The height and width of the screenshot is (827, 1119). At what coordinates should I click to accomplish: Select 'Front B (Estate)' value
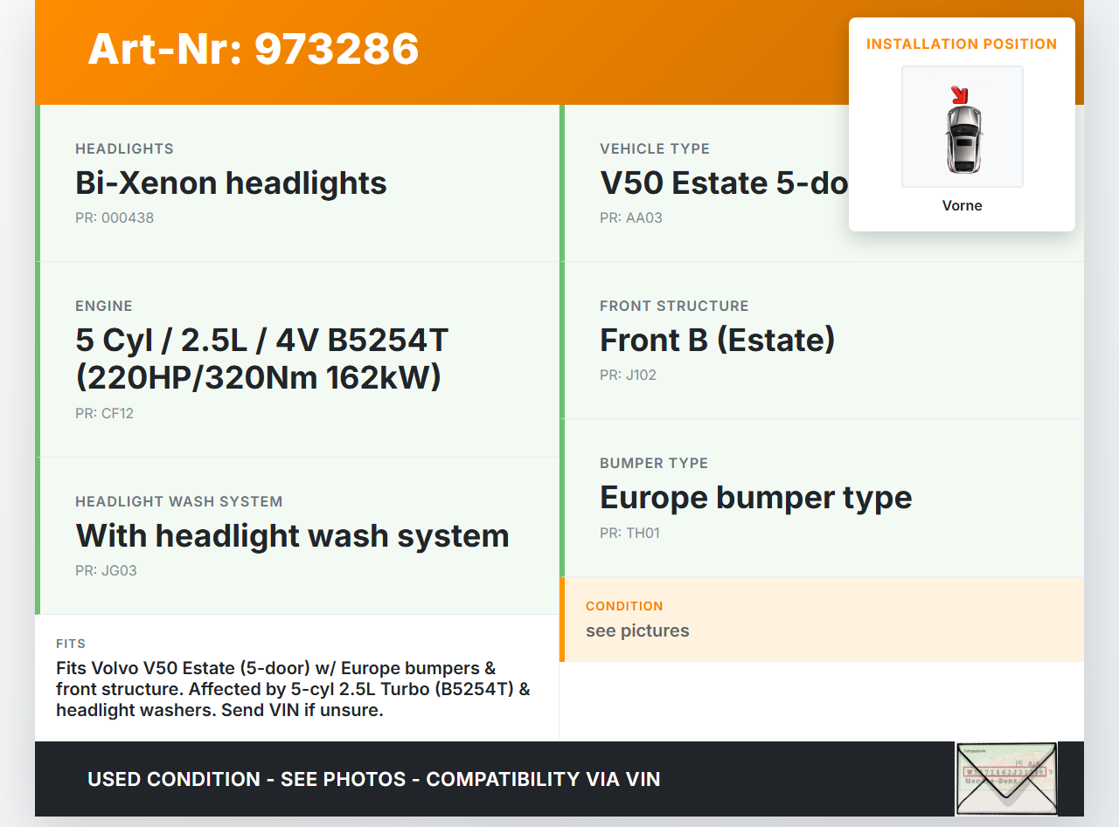717,341
